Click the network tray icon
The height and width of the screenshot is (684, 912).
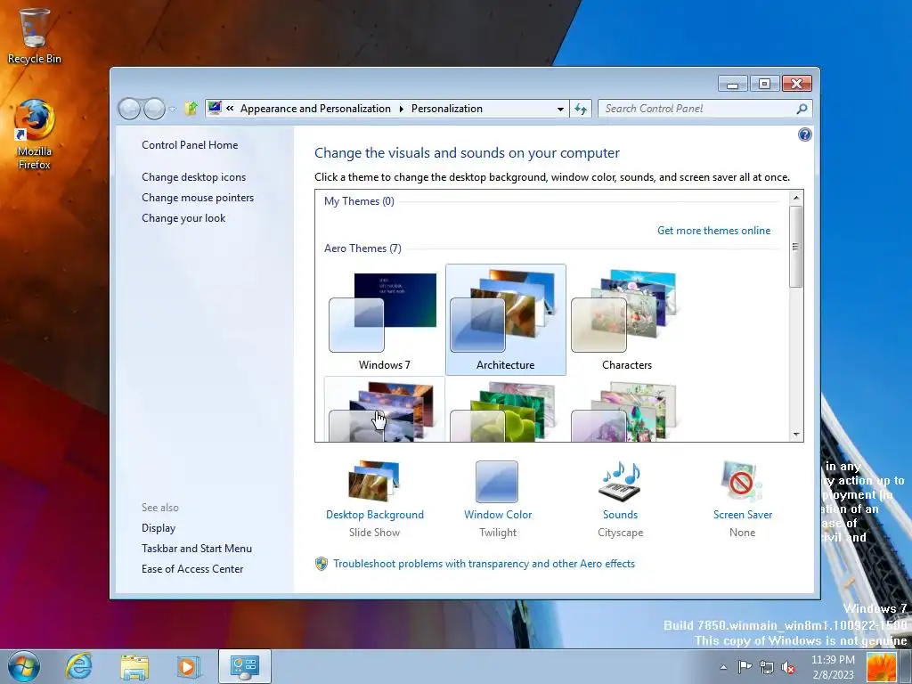767,667
